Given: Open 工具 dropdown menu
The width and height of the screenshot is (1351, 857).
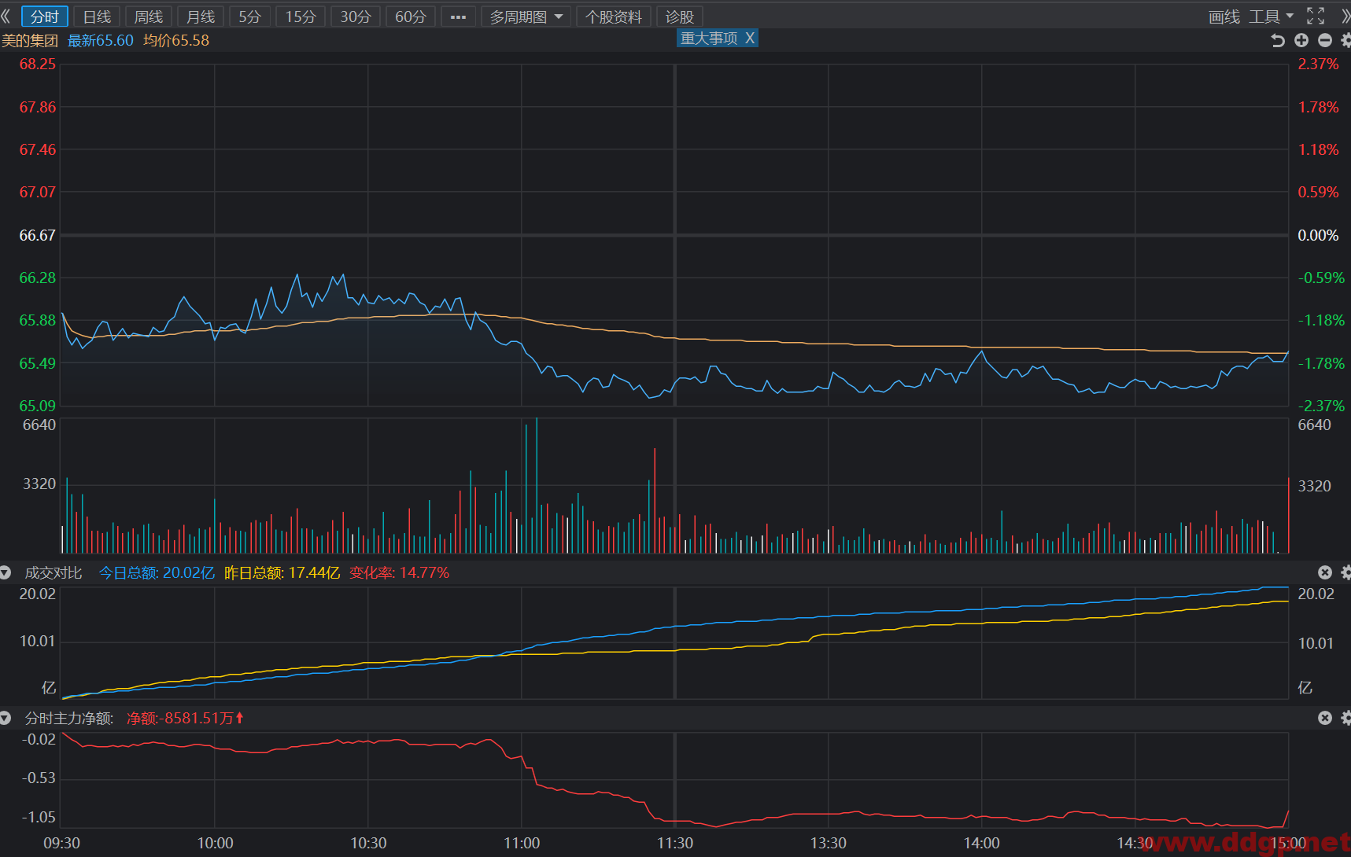Looking at the screenshot, I should [x=1272, y=17].
